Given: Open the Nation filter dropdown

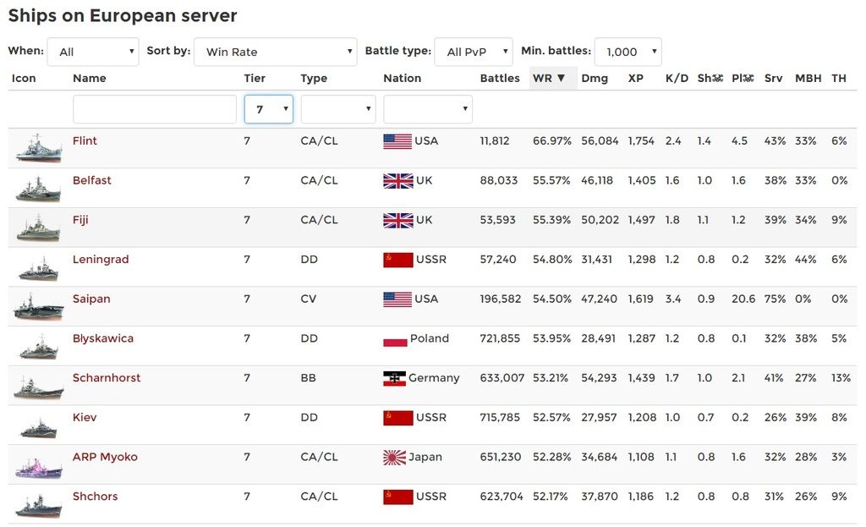Looking at the screenshot, I should coord(428,109).
